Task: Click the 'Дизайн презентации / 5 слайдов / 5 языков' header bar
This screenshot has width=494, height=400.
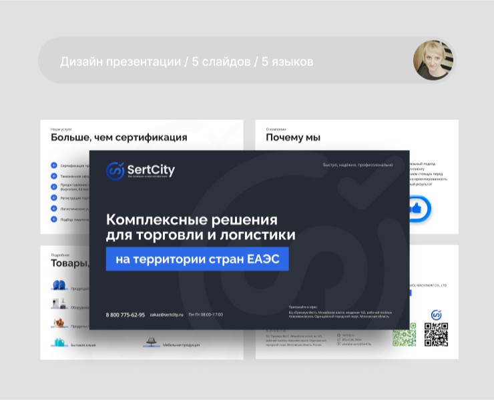Action: (247, 61)
